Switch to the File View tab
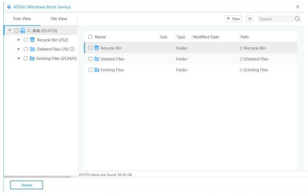 [x=59, y=19]
